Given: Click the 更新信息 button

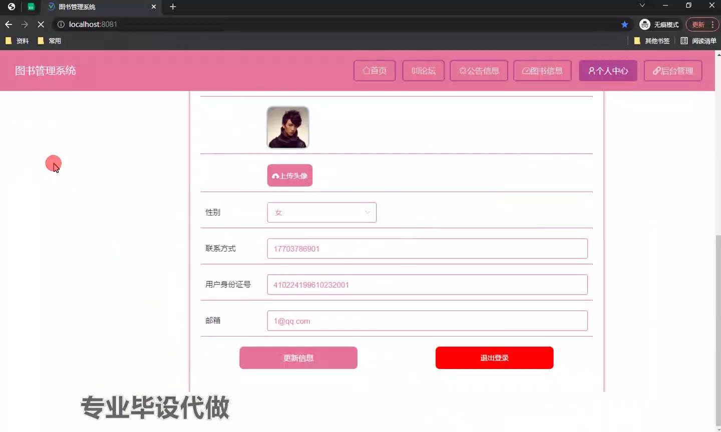Looking at the screenshot, I should tap(298, 358).
